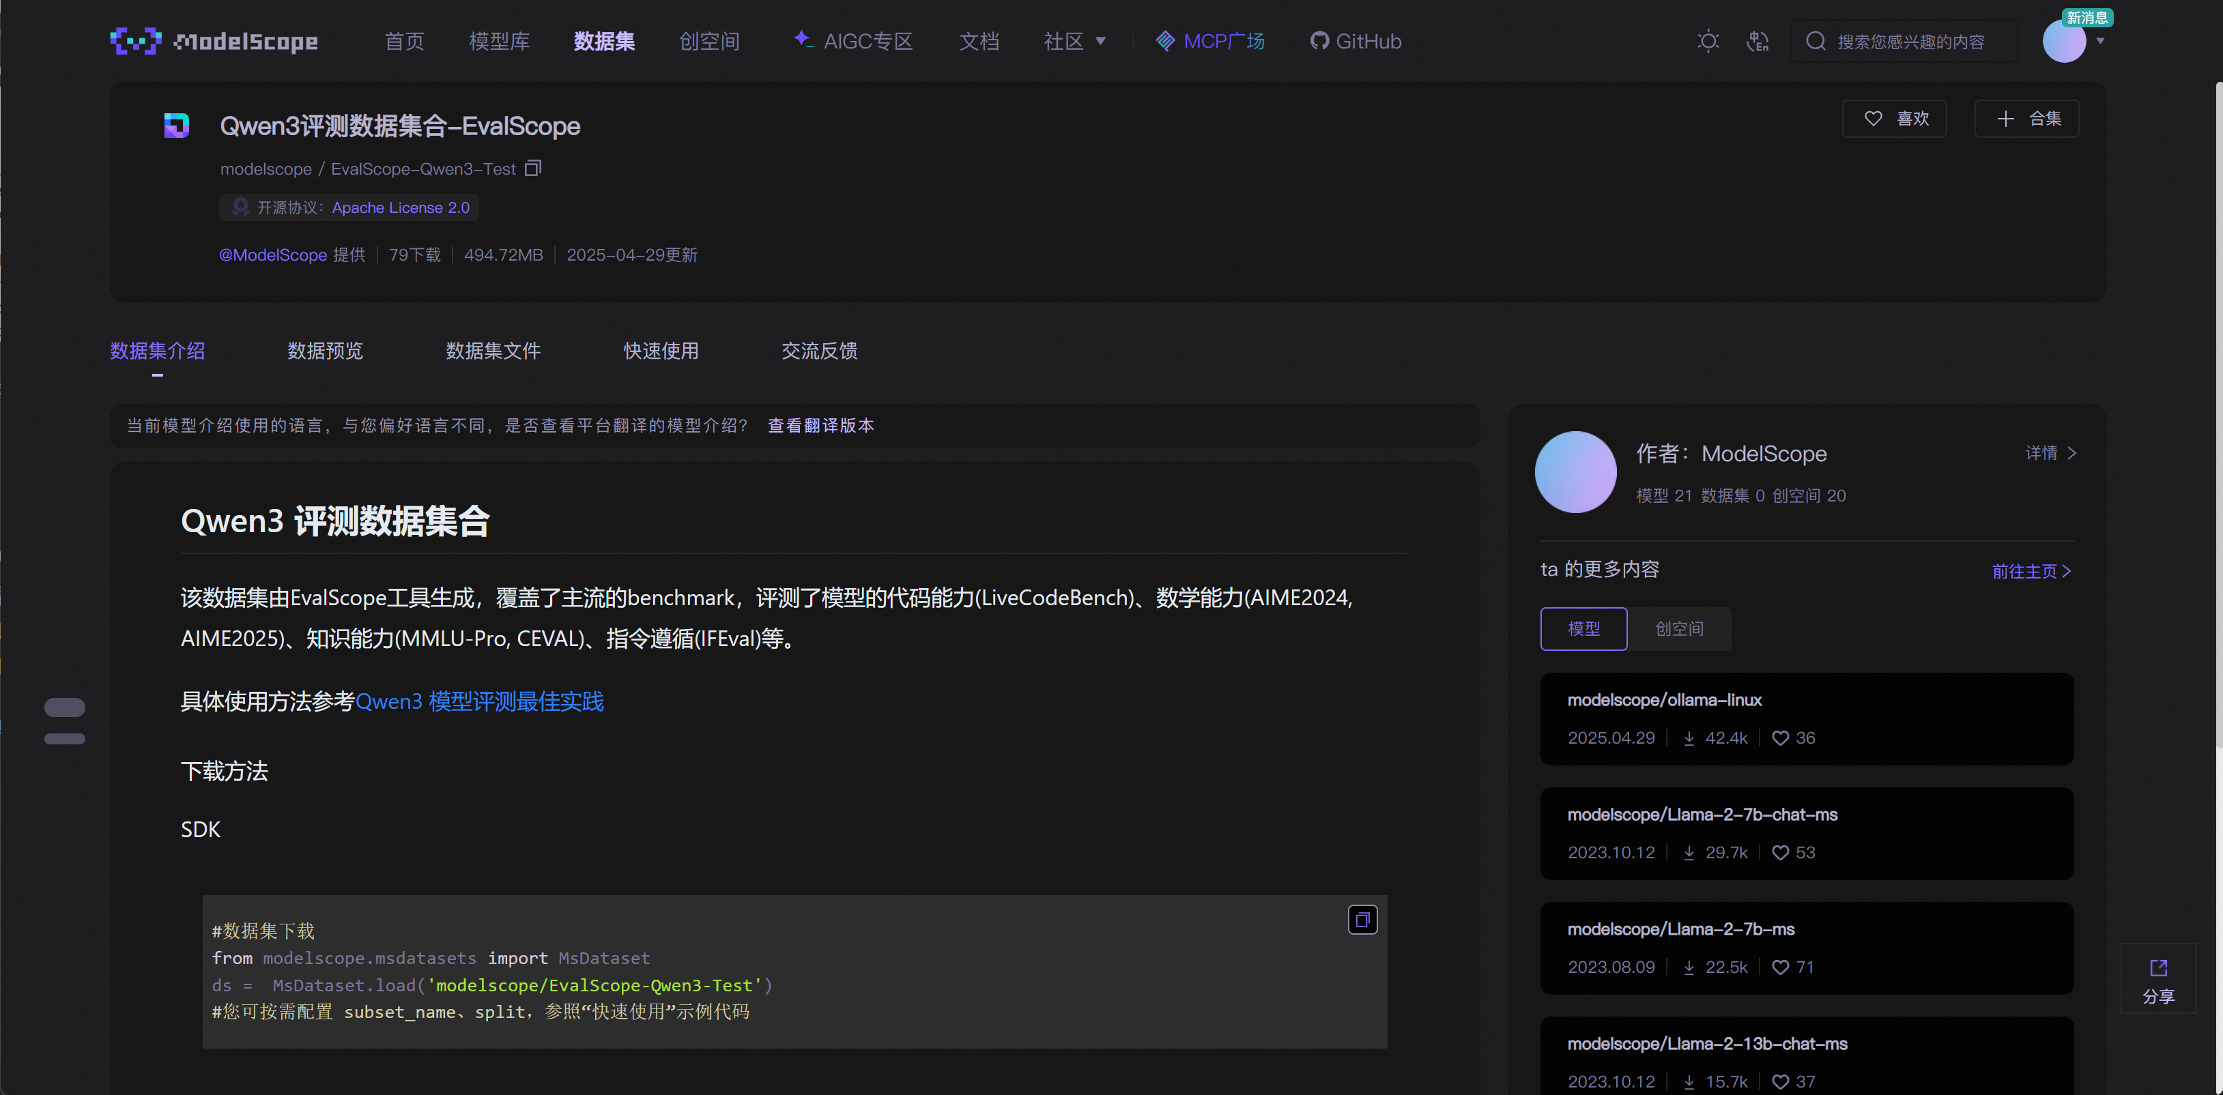Click 查看翻译版本 link
2223x1095 pixels.
[820, 426]
